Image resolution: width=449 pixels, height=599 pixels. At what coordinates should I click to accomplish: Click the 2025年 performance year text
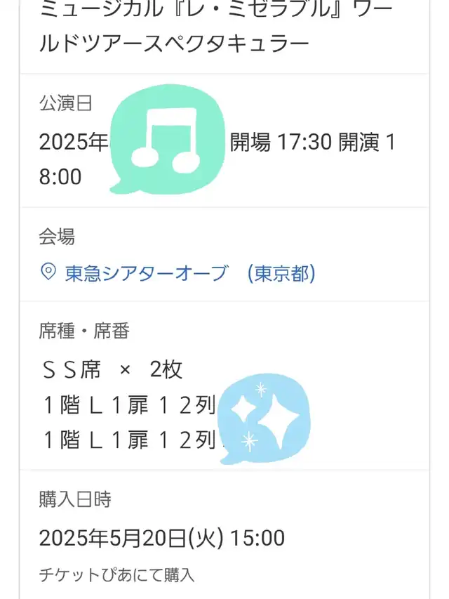(x=74, y=142)
